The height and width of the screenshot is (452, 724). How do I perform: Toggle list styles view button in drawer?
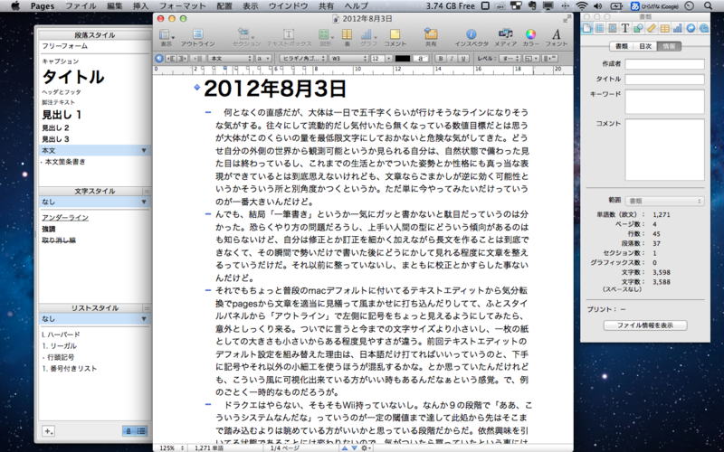tap(141, 431)
